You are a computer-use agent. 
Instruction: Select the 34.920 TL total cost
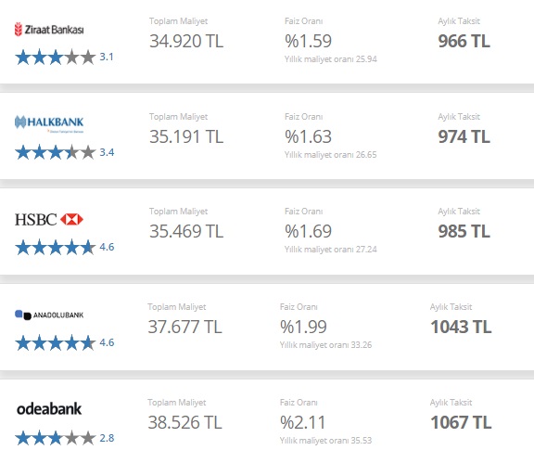pos(186,41)
